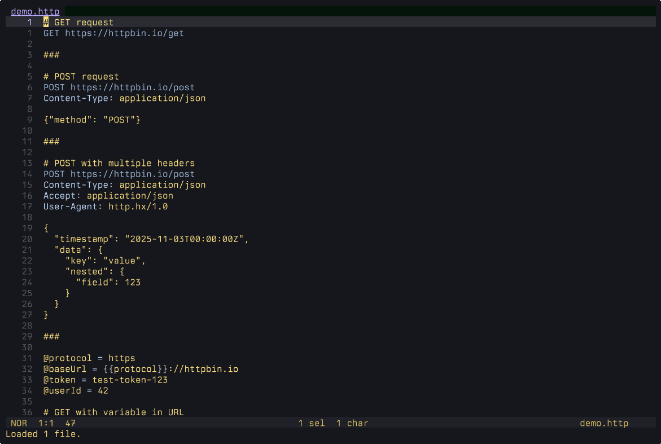Click the '"key": "value",' line
The image size is (661, 444).
click(106, 261)
